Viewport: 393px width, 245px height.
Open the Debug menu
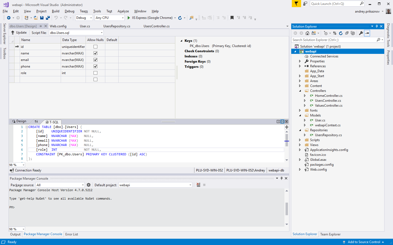[x=69, y=11]
